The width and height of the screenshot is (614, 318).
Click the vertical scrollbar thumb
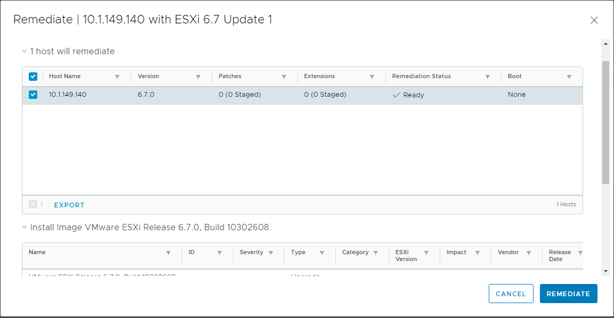[x=606, y=122]
